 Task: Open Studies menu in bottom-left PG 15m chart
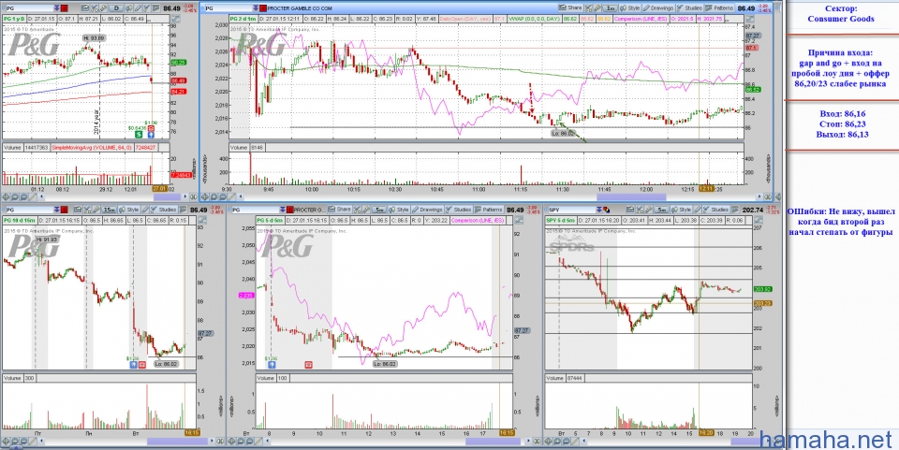pyautogui.click(x=163, y=210)
